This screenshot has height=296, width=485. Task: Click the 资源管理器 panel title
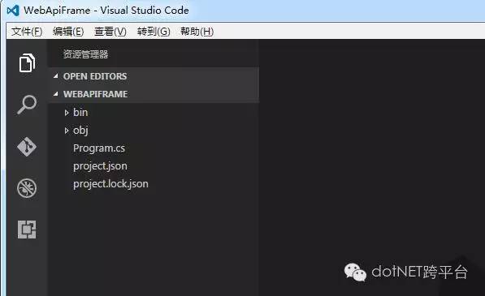pos(85,54)
